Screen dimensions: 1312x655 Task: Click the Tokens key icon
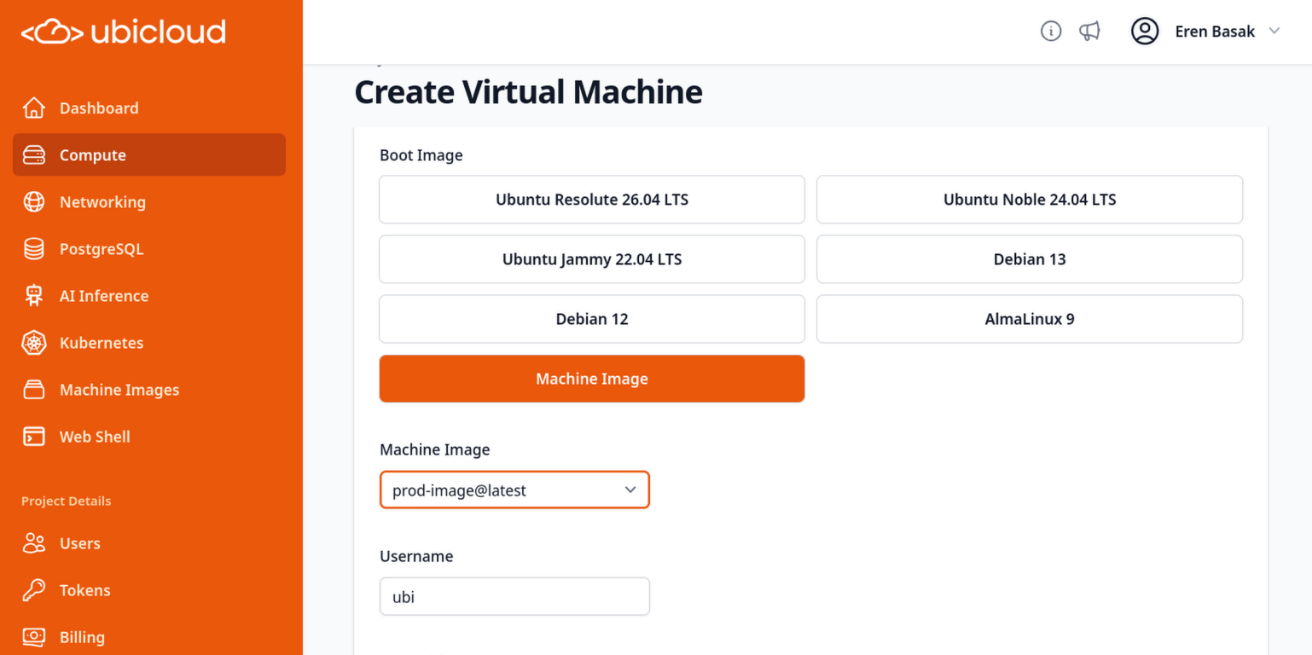pyautogui.click(x=33, y=590)
